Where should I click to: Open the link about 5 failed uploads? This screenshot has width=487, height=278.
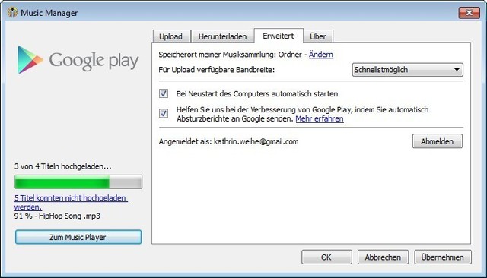click(x=71, y=202)
